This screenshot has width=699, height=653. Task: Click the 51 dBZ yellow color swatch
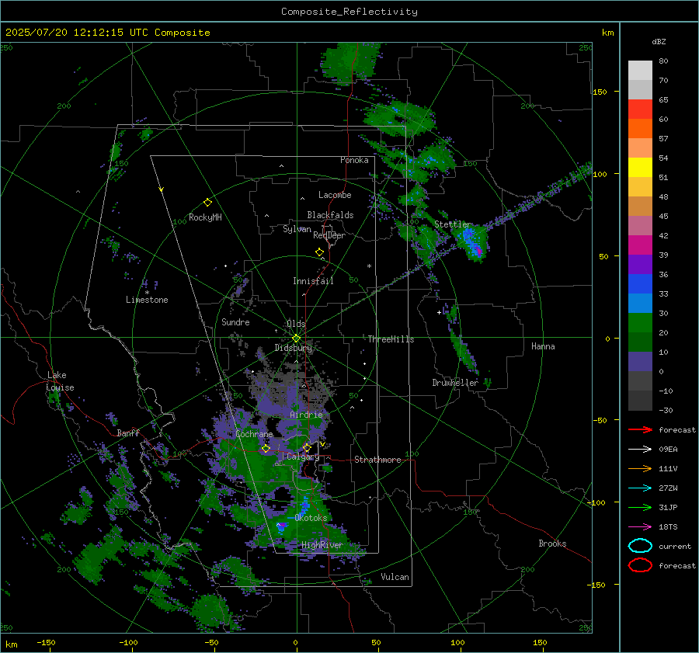(x=640, y=168)
